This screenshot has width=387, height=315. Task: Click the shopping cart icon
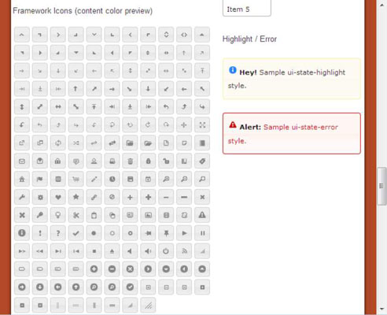[76, 179]
